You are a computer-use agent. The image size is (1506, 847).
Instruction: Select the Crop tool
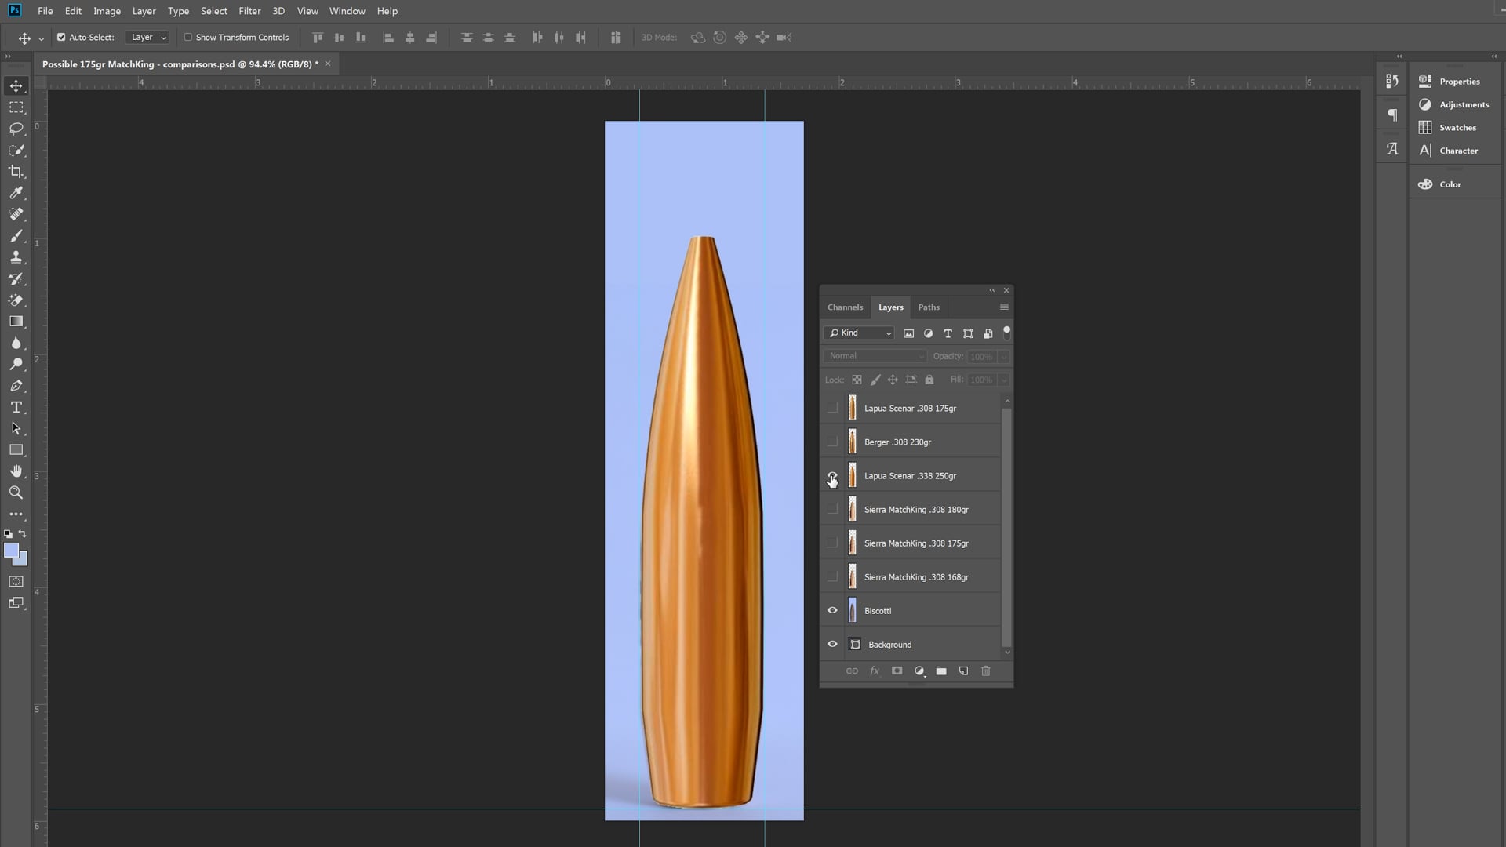(x=16, y=172)
